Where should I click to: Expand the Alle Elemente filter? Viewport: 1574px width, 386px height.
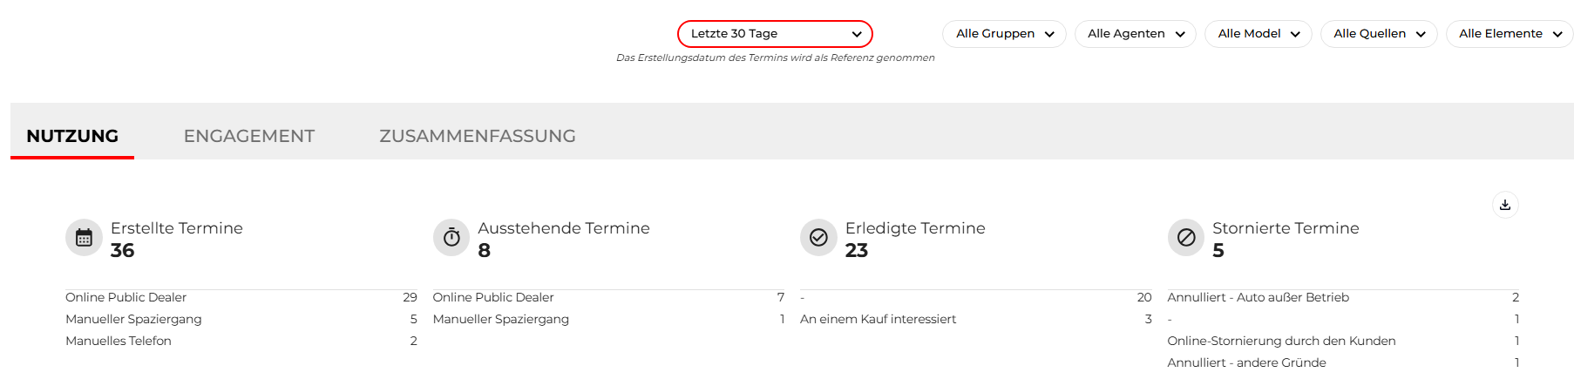1510,34
